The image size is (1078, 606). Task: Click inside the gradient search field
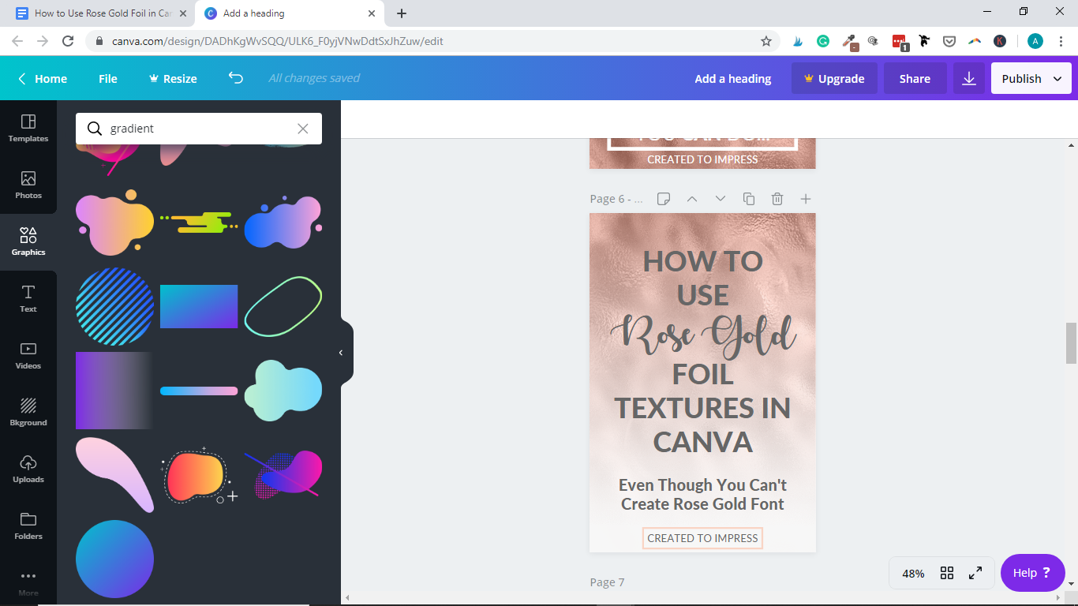click(199, 129)
